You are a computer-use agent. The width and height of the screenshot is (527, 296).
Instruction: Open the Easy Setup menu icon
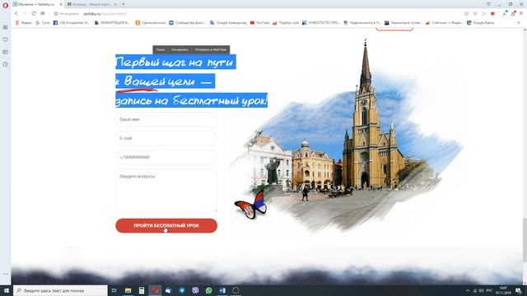521,14
